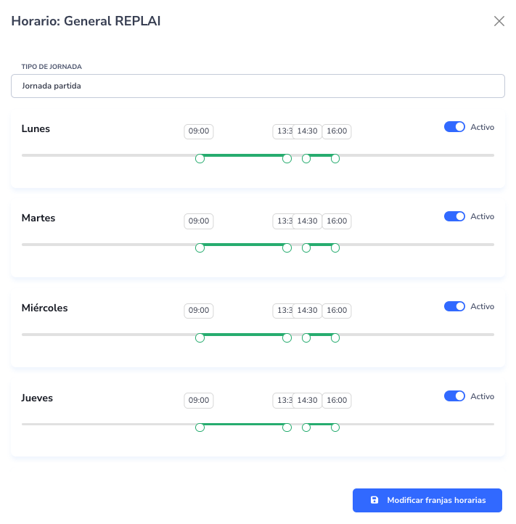
Task: Click Miércoles 16:00 end slider handle
Action: tap(335, 337)
